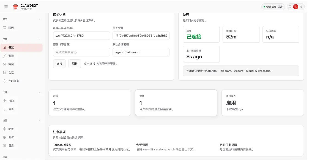Open the 调试 page
Image resolution: width=309 pixels, height=160 pixels.
(12, 137)
